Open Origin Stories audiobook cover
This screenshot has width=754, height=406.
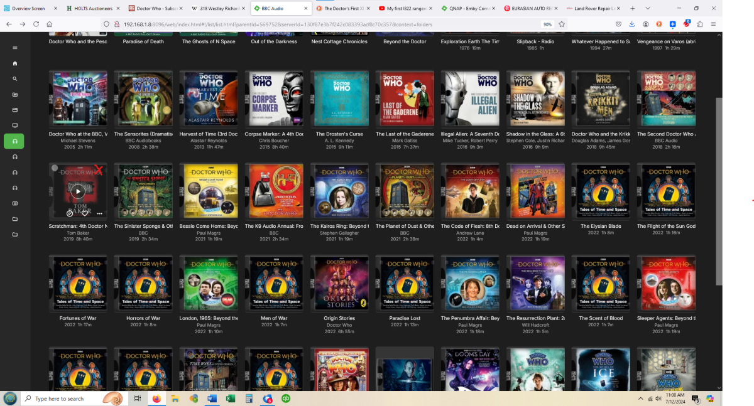click(x=339, y=284)
